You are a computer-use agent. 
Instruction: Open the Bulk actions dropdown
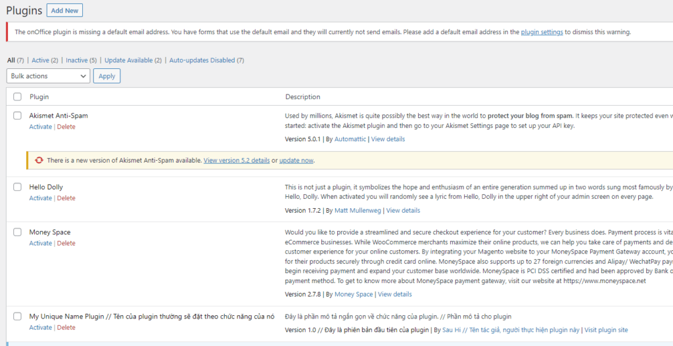point(49,76)
